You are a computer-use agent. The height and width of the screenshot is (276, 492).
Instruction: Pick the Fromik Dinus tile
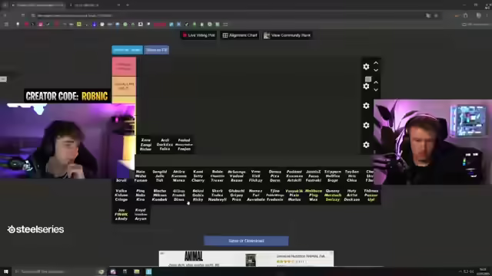pyautogui.click(x=179, y=195)
